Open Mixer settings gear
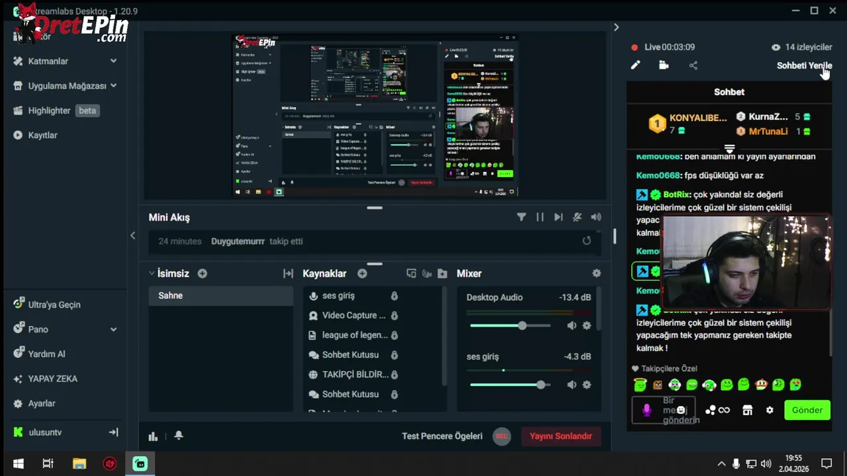The image size is (847, 476). 596,273
